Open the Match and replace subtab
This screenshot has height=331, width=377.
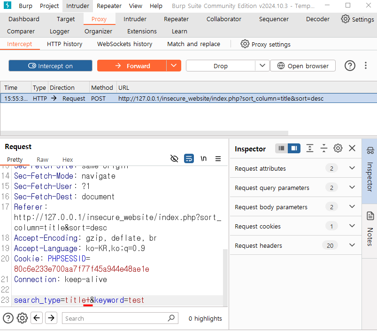pos(193,44)
